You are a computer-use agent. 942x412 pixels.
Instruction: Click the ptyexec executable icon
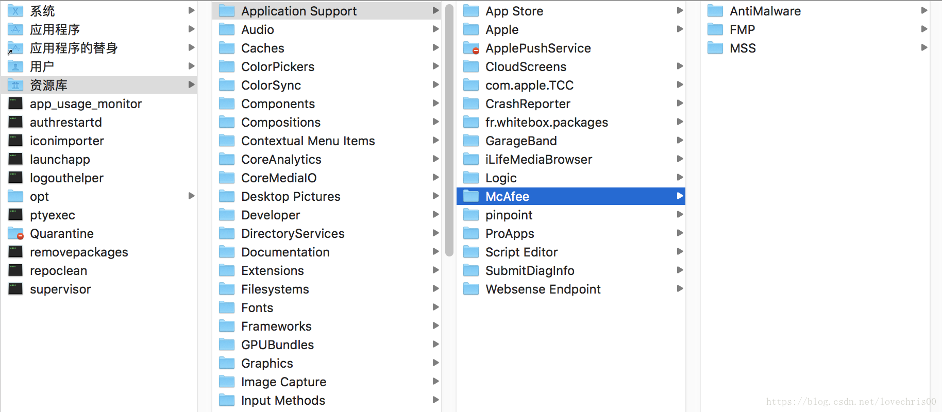(x=15, y=215)
